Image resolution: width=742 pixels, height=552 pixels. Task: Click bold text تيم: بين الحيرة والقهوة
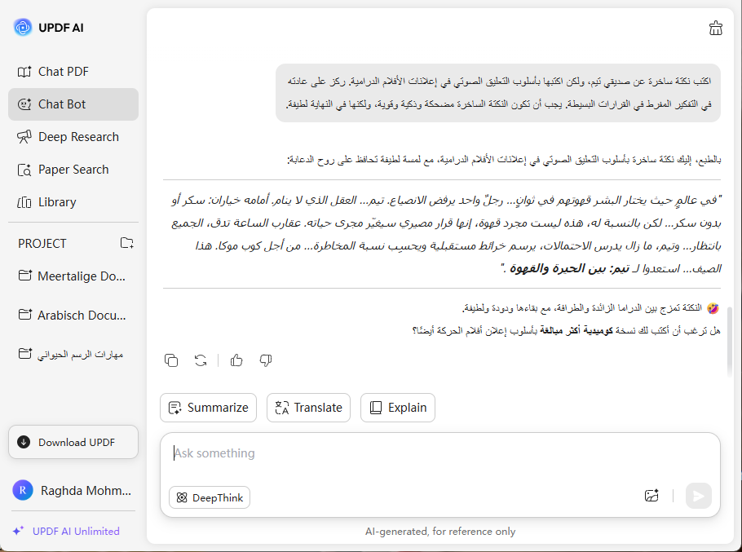click(569, 269)
